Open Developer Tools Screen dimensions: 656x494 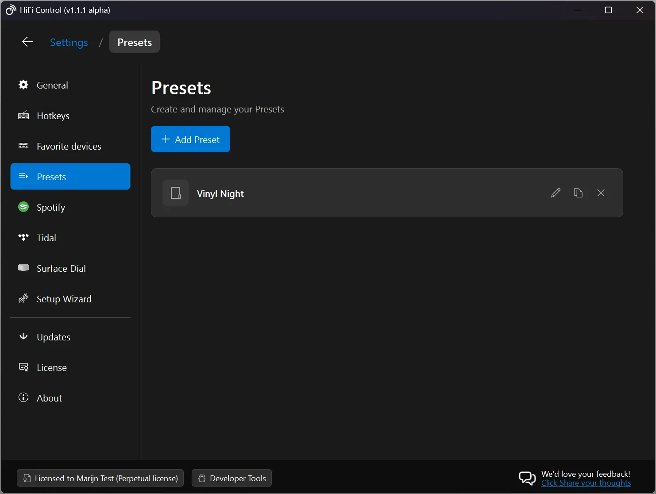(x=231, y=478)
